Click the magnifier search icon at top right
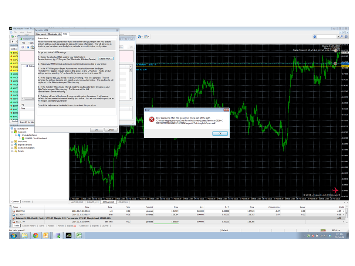 342,37
